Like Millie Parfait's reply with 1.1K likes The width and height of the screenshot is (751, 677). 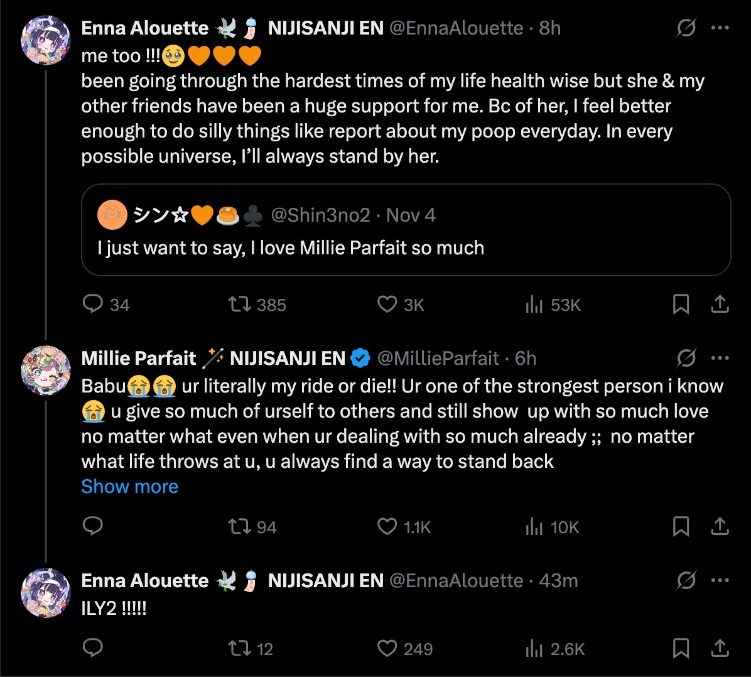pos(387,526)
